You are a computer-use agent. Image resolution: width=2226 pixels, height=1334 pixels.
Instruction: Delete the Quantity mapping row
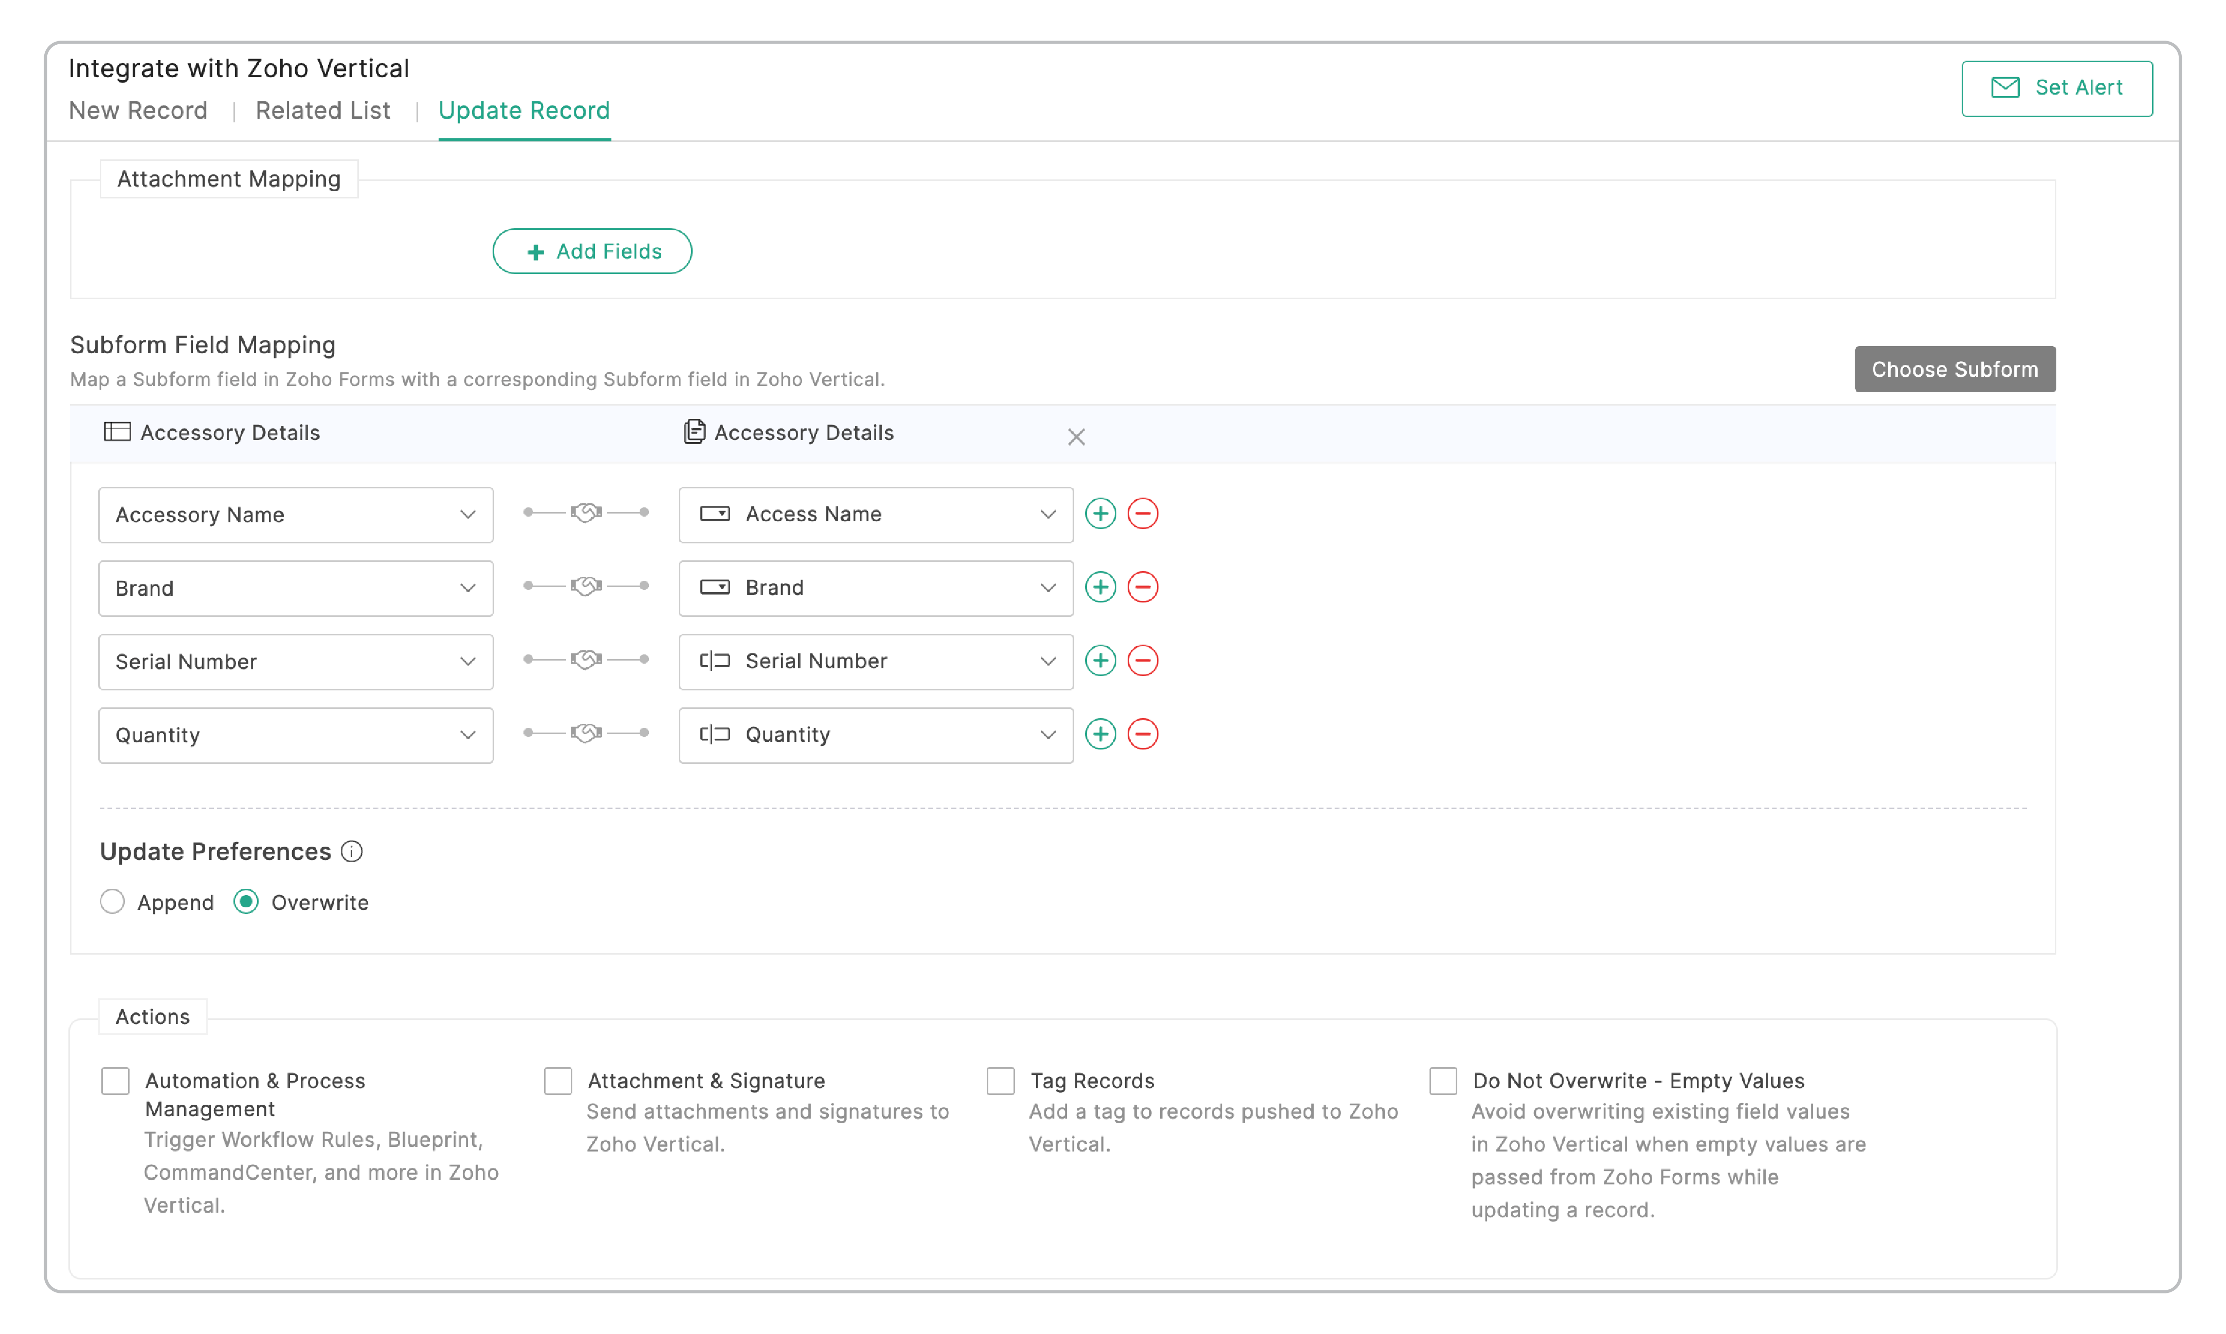(x=1143, y=735)
